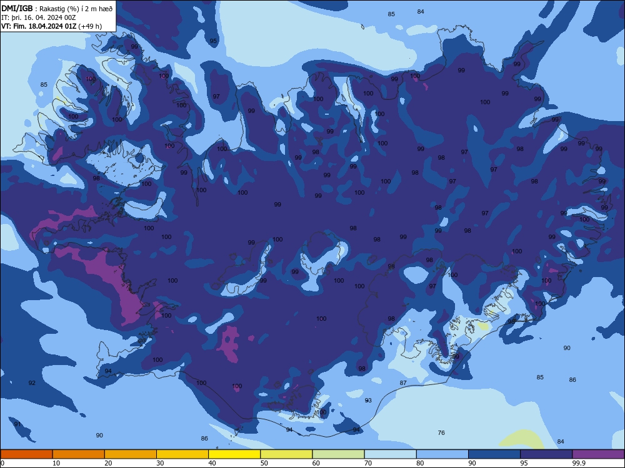Viewport: 625px width, 468px height.
Task: Select the bright yellow 40–50 legend swatch
Action: pyautogui.click(x=234, y=454)
